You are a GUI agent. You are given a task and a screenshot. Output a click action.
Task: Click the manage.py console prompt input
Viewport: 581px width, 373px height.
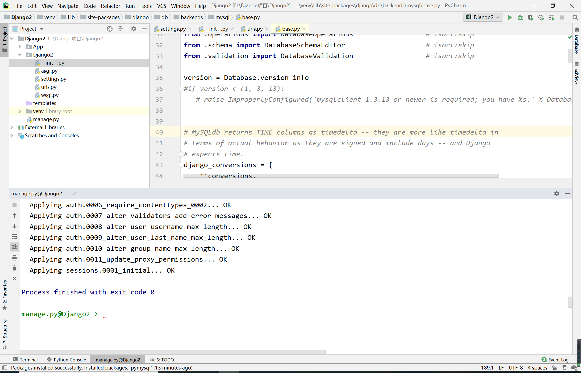pyautogui.click(x=296, y=314)
